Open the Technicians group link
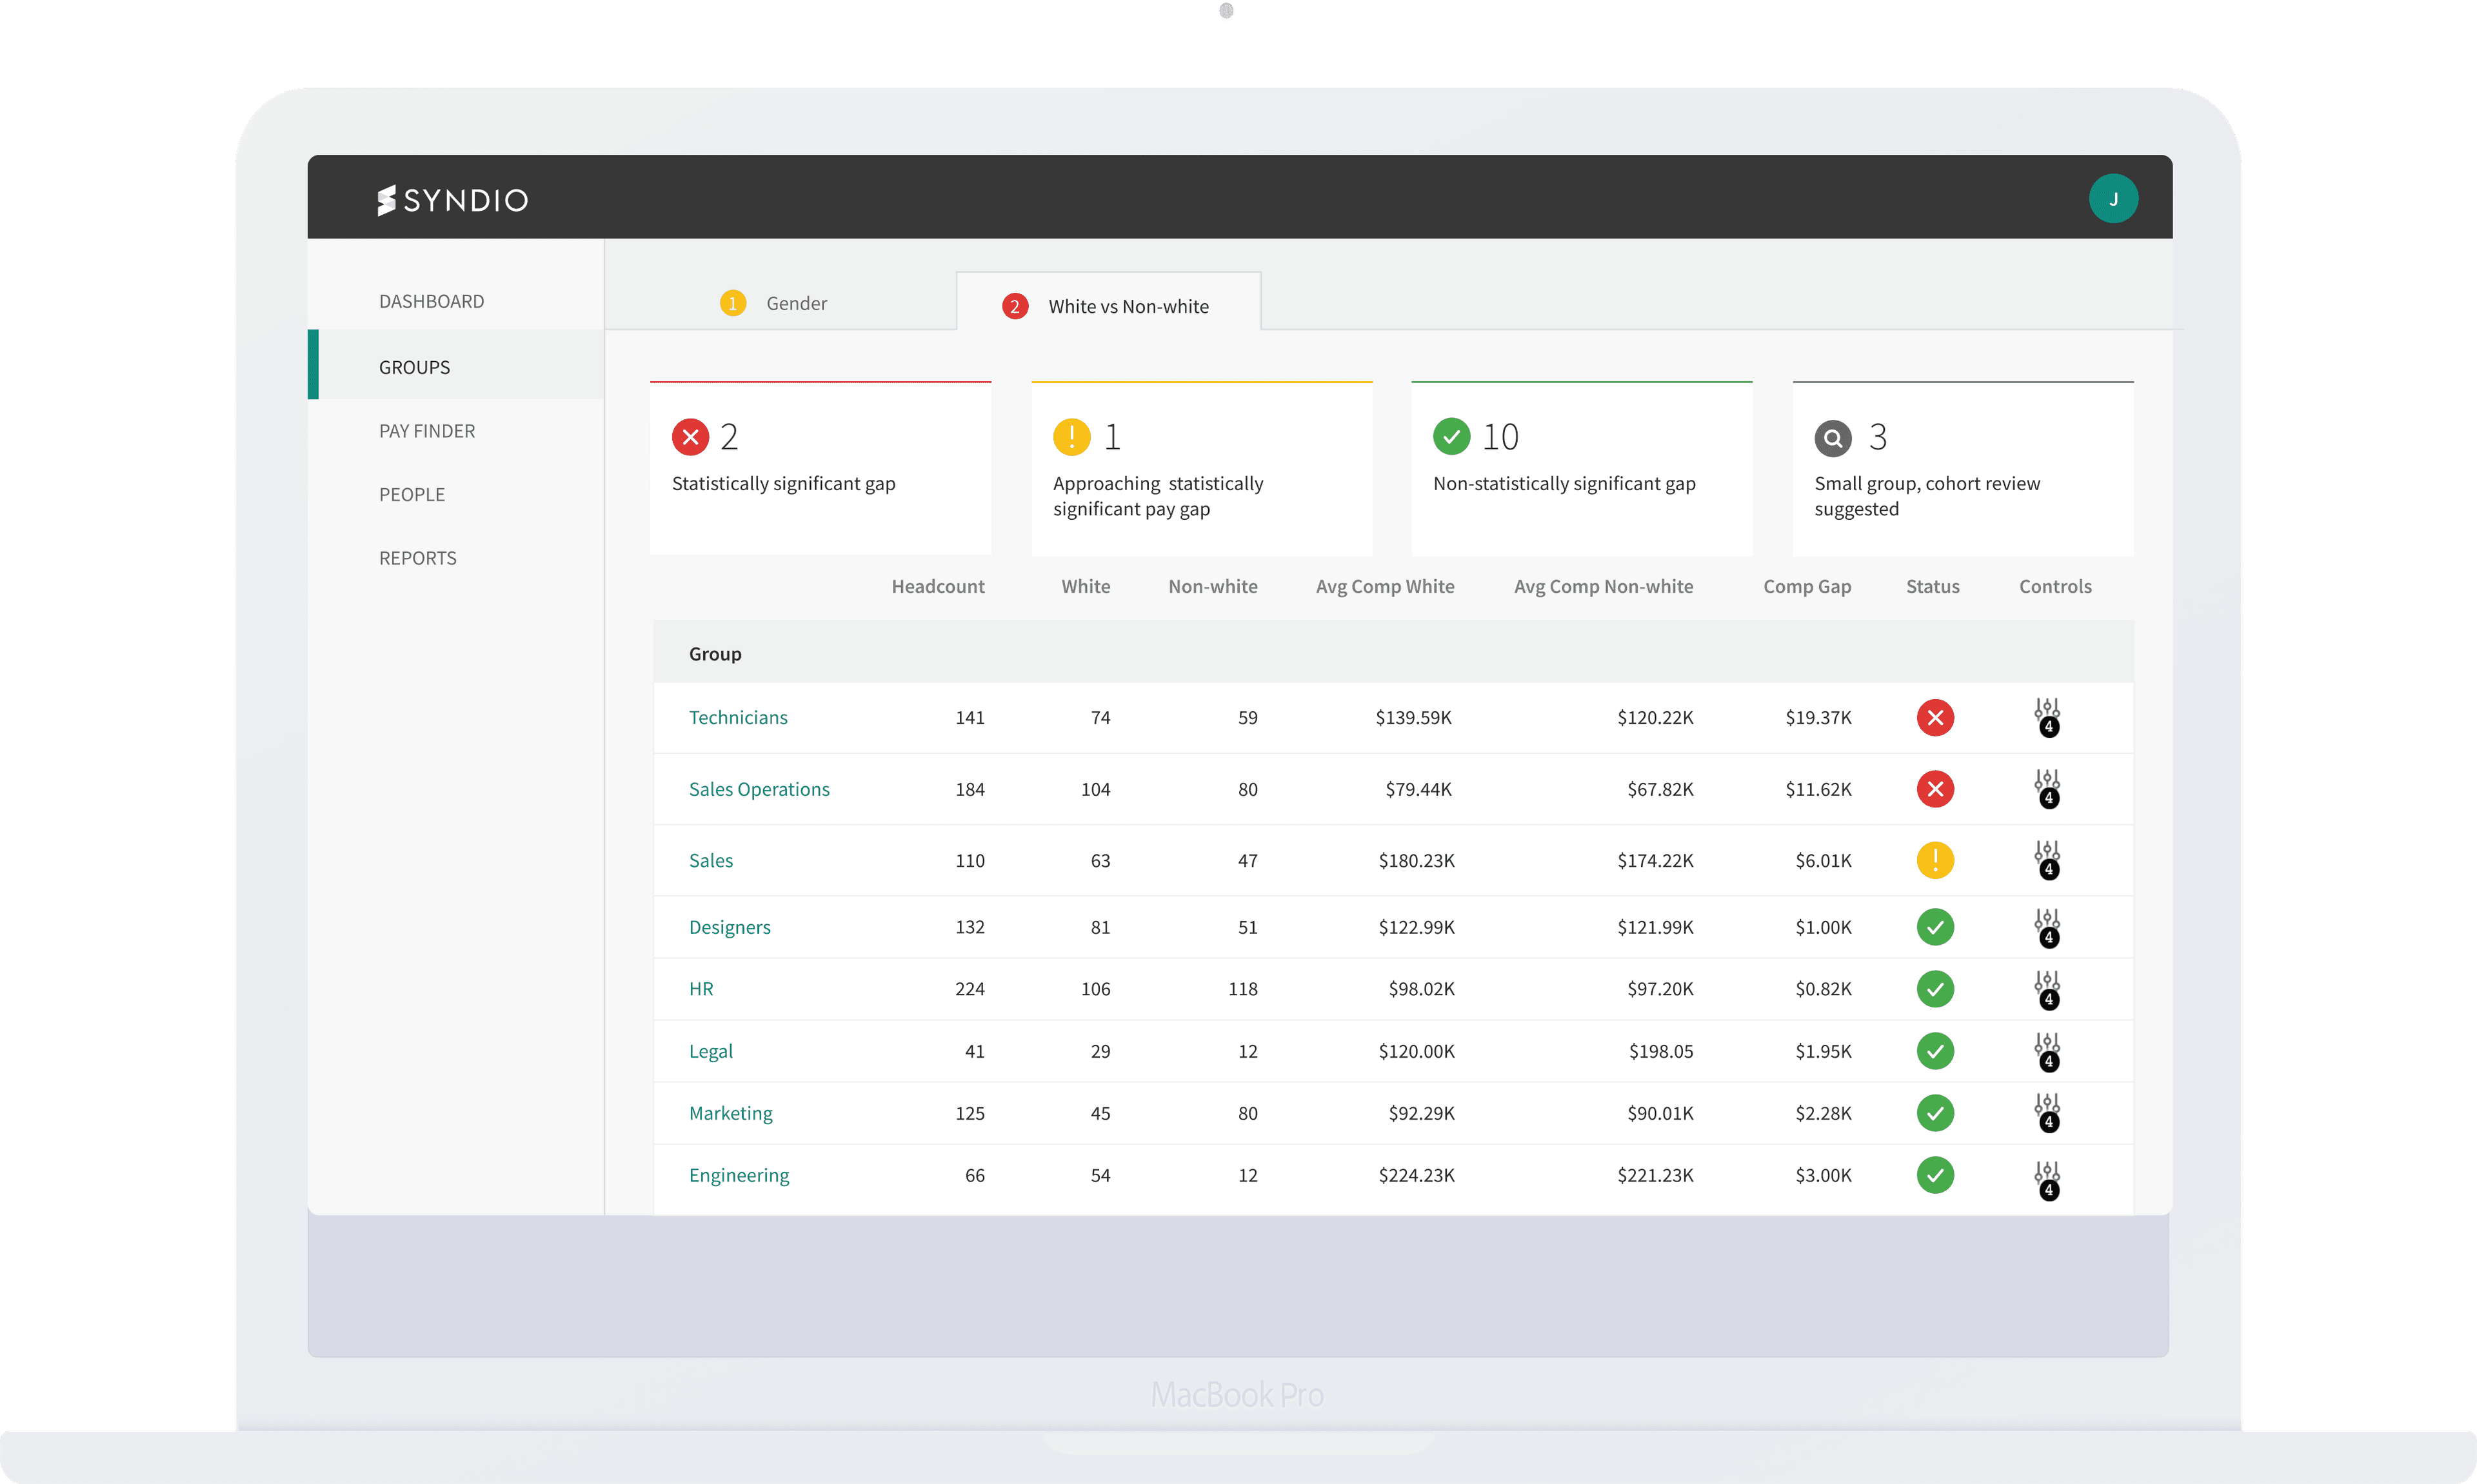 [x=738, y=717]
